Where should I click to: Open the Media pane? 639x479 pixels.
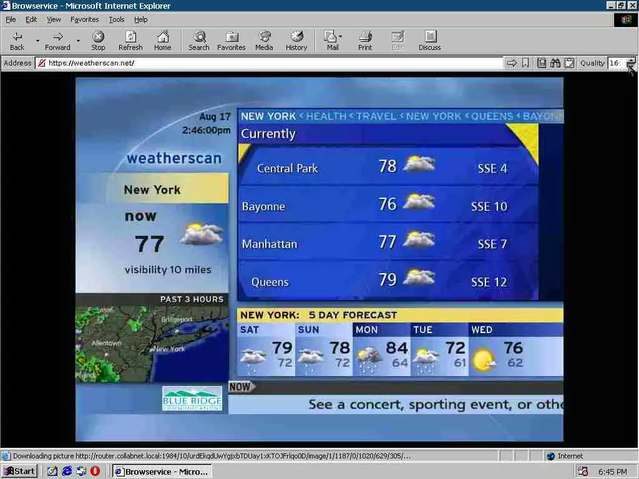[x=264, y=41]
